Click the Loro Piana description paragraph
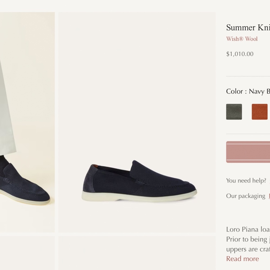Screen dimensions: 270x270 (247, 239)
